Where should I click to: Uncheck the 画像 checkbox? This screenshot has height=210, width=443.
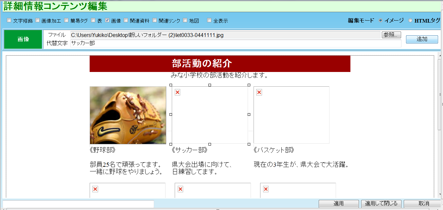pyautogui.click(x=107, y=20)
